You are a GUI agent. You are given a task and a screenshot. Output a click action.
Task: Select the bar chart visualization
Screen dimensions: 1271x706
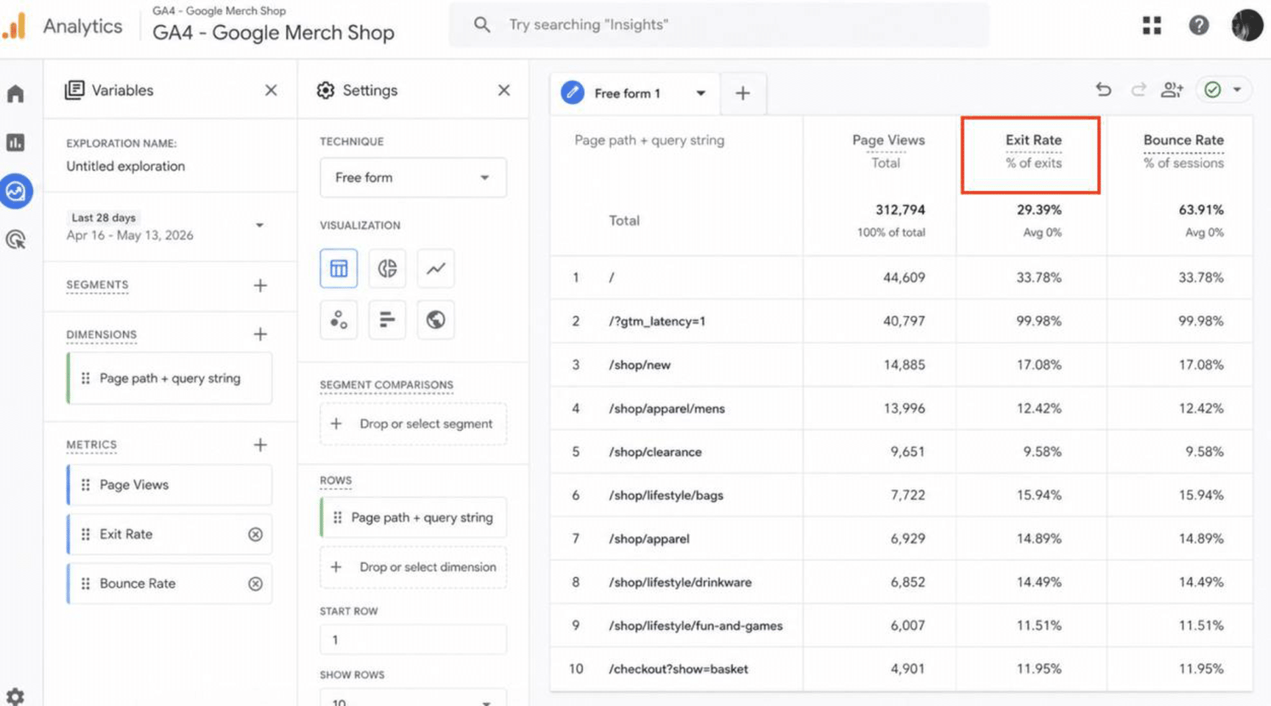[x=387, y=320]
